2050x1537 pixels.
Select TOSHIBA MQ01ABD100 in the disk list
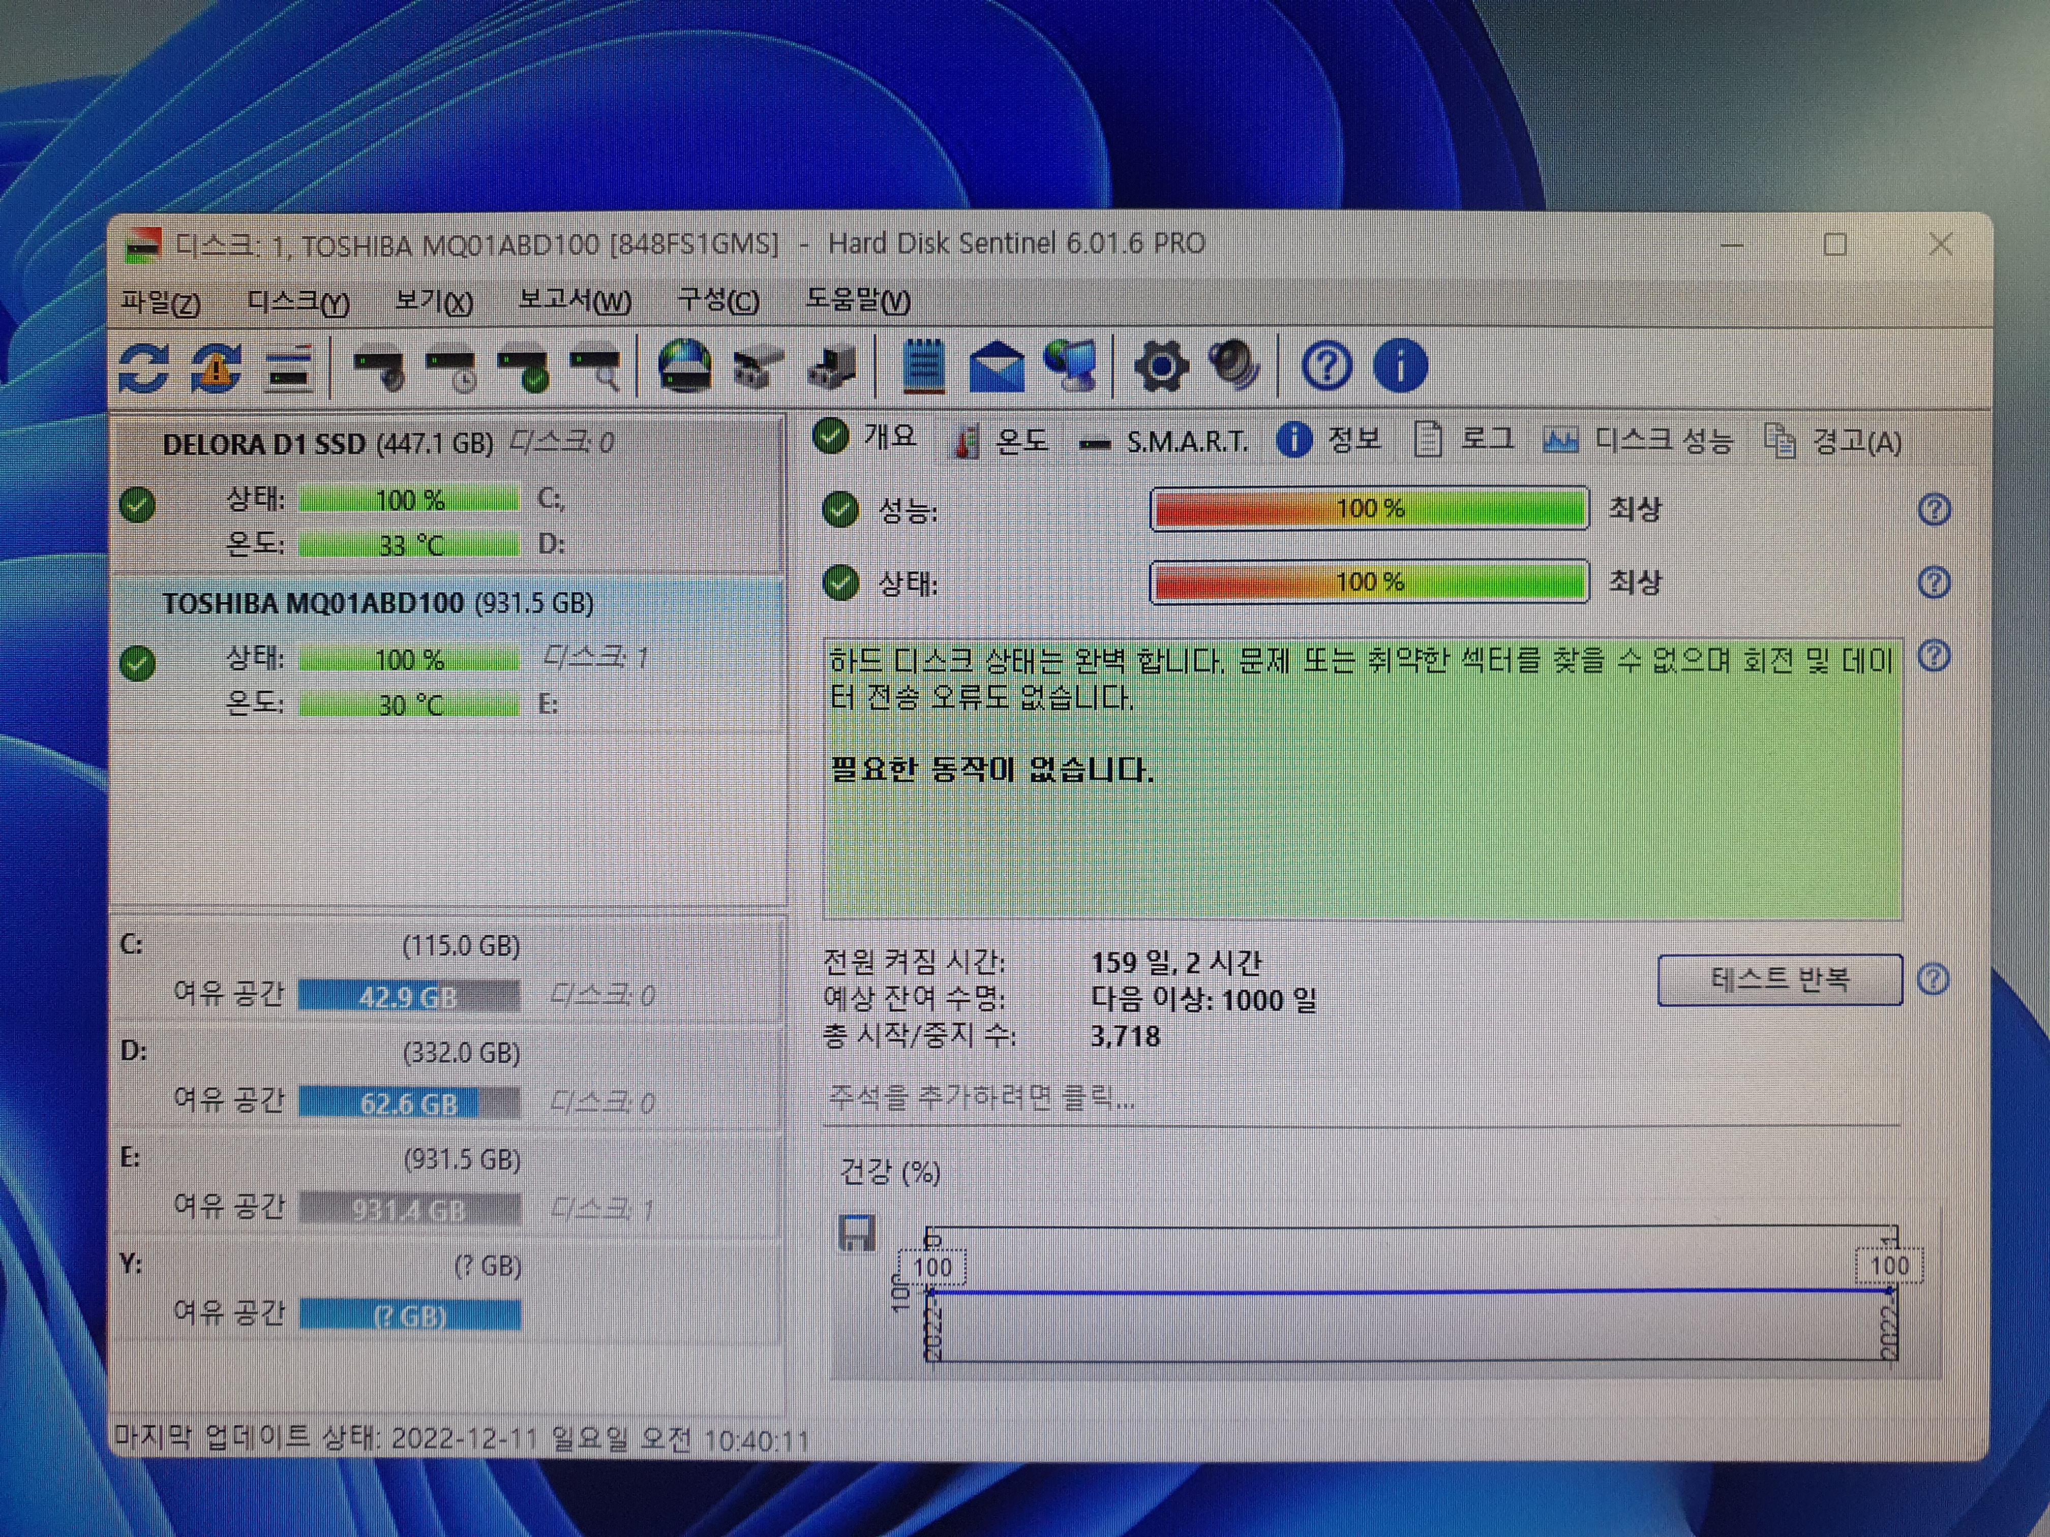click(447, 654)
